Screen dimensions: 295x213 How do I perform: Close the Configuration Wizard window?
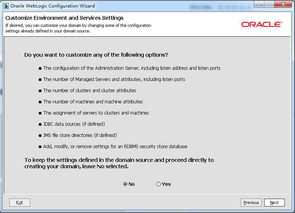pyautogui.click(x=283, y=4)
